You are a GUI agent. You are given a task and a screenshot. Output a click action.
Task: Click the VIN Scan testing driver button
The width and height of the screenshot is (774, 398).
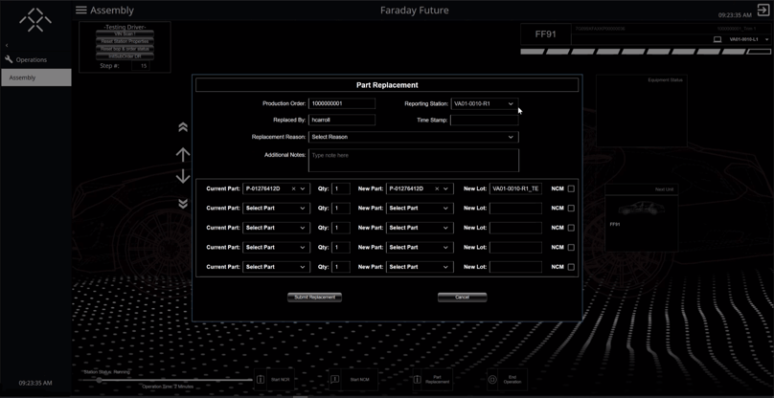pyautogui.click(x=125, y=33)
